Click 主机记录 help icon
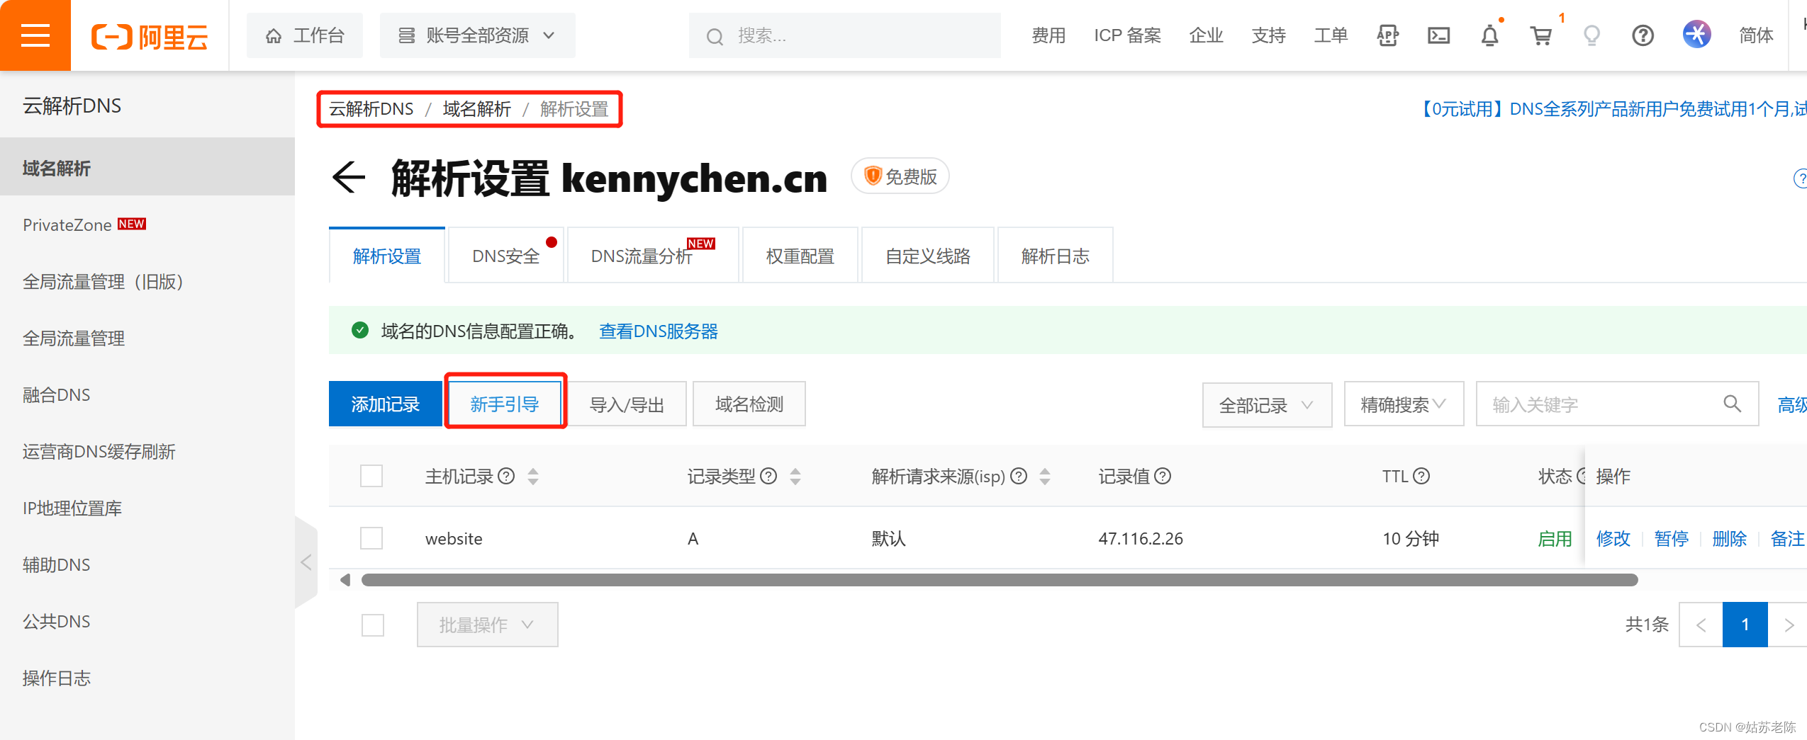This screenshot has height=740, width=1807. point(506,476)
